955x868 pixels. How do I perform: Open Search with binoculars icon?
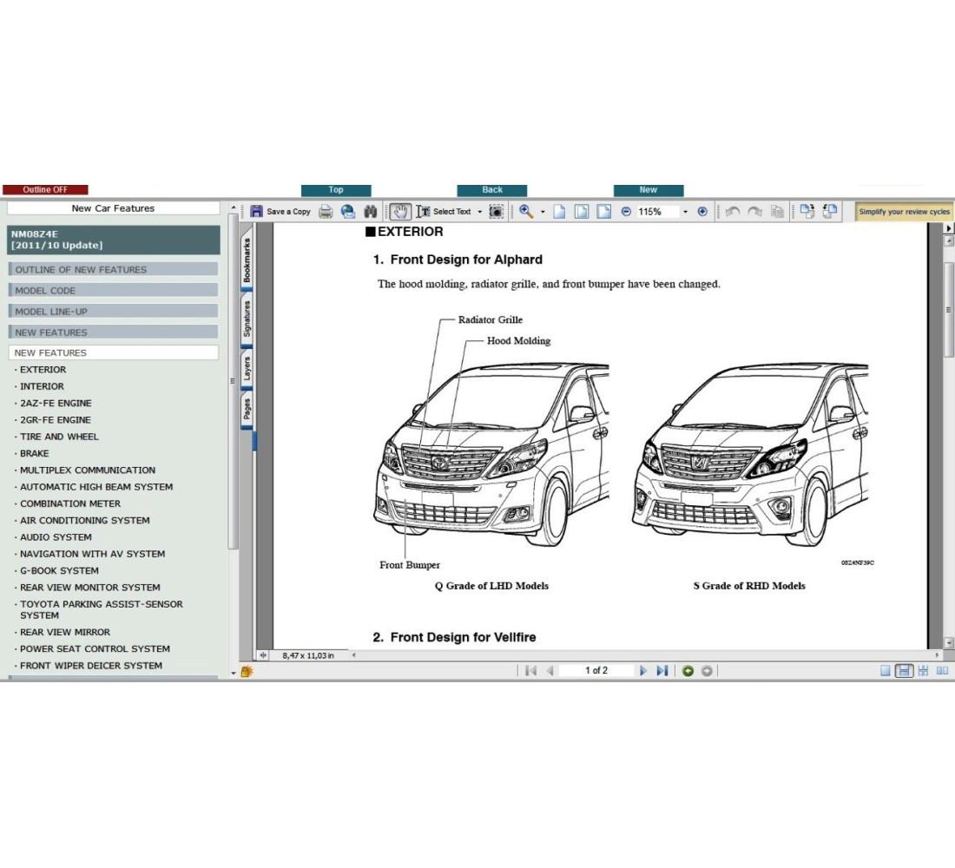tap(371, 212)
